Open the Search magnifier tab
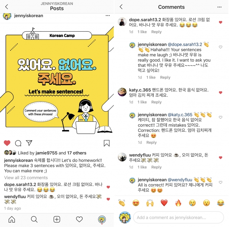 click(34, 219)
